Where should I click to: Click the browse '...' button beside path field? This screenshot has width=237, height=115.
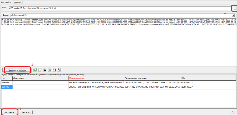235,9
